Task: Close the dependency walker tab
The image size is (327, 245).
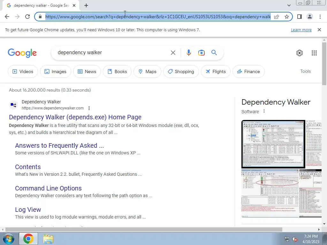Action: point(74,6)
